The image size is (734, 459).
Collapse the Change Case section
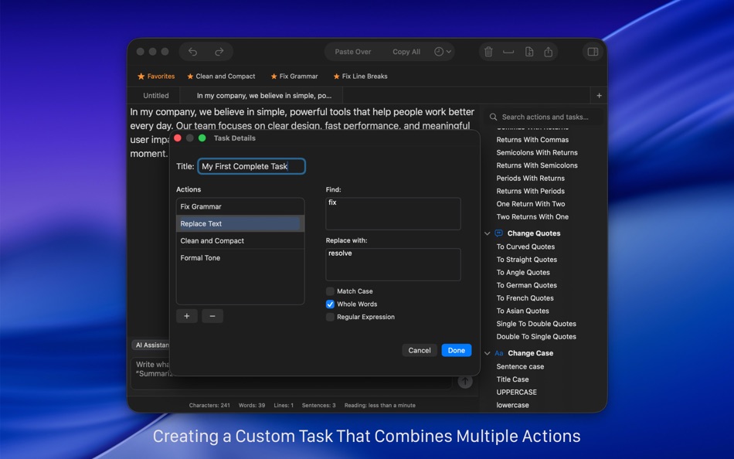488,353
